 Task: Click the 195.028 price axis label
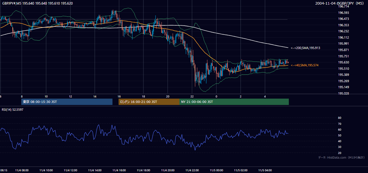(344, 93)
